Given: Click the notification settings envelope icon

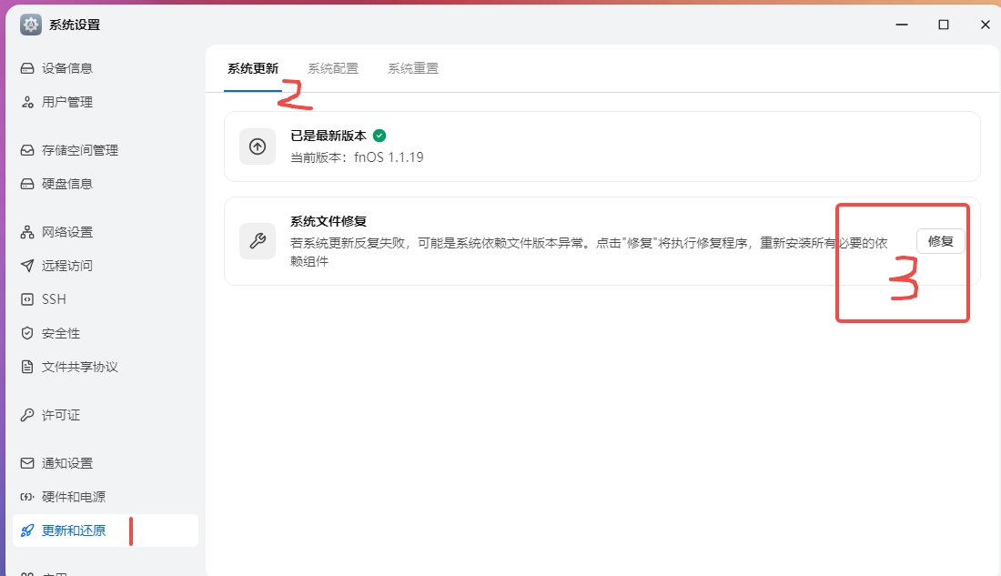Looking at the screenshot, I should tap(27, 463).
